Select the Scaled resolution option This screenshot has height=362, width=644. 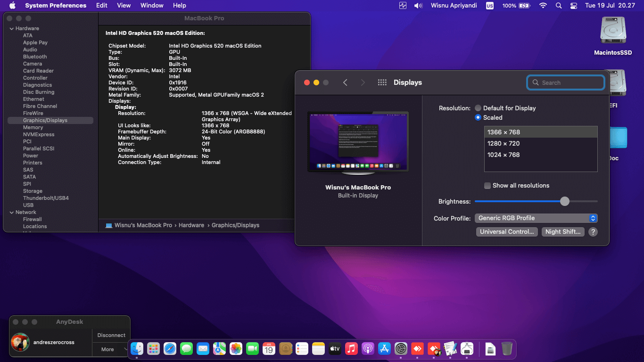479,117
